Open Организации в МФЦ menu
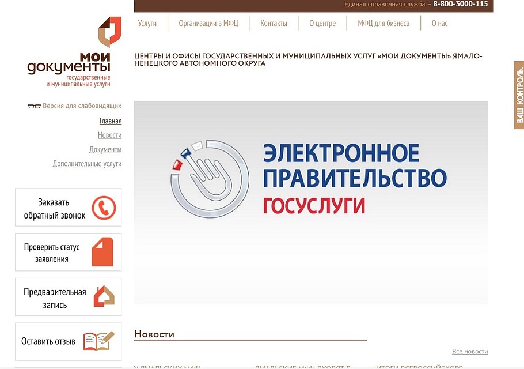The height and width of the screenshot is (369, 524). coord(208,23)
